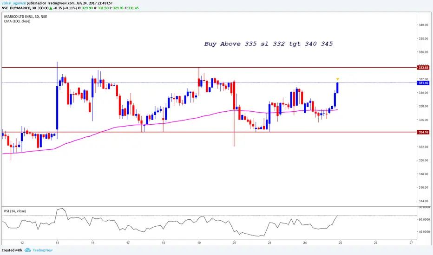The height and width of the screenshot is (255, 433).
Task: Click the TradingView logo icon
Action: coord(27,250)
